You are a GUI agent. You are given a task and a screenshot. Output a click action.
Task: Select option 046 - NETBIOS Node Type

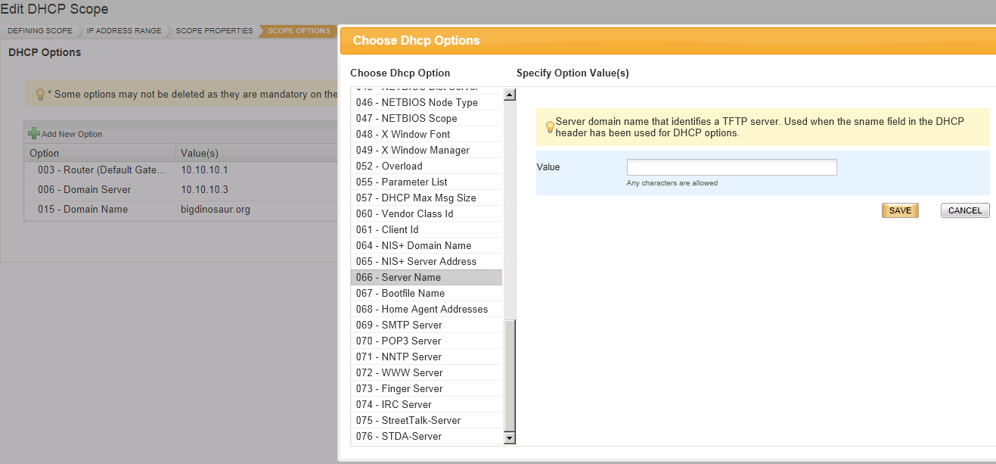427,102
